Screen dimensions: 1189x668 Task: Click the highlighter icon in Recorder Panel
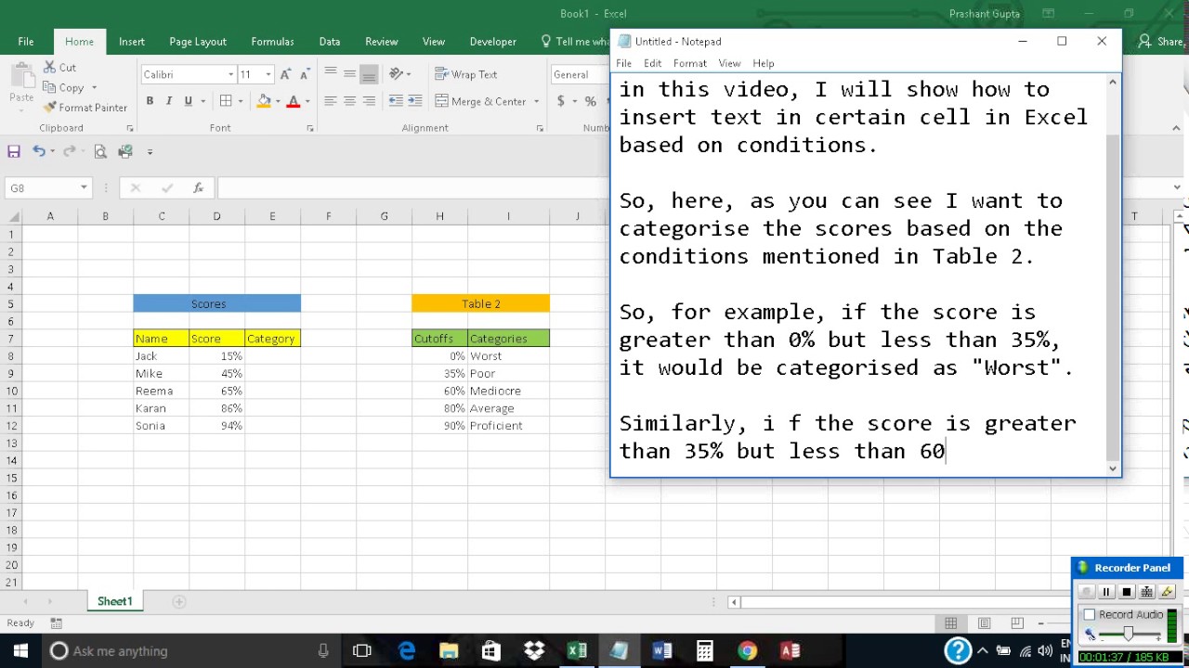click(1168, 592)
